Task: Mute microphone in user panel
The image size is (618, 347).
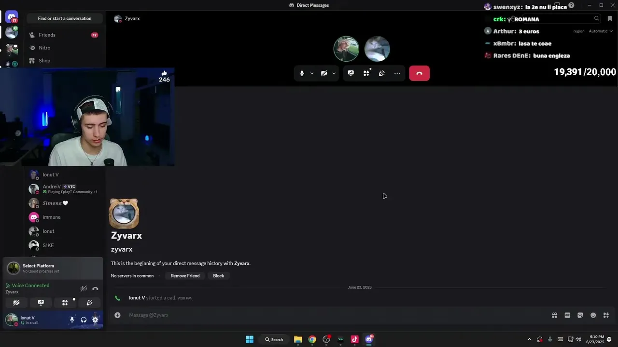Action: [x=72, y=320]
